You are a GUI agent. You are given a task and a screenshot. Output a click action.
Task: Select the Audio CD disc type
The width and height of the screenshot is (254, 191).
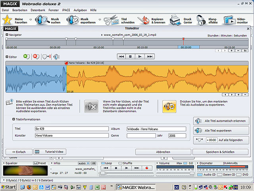(200, 175)
